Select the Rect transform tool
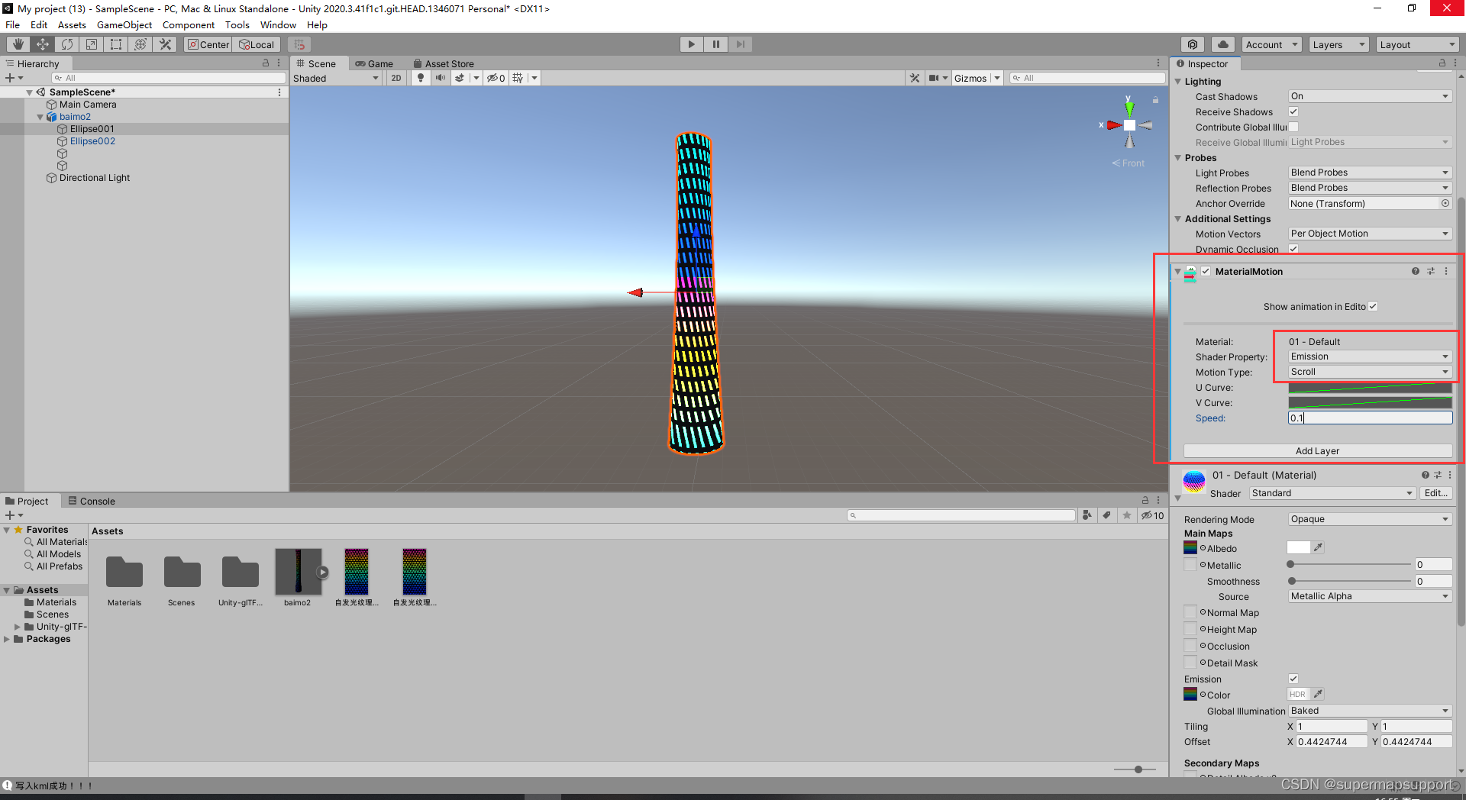This screenshot has width=1466, height=800. tap(116, 44)
